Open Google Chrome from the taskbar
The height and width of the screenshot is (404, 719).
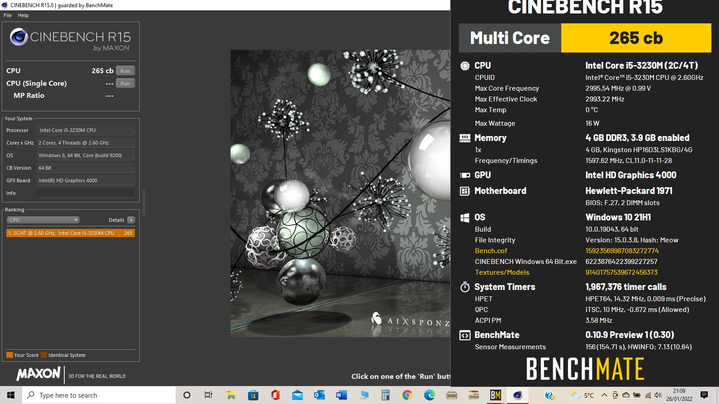tap(407, 395)
